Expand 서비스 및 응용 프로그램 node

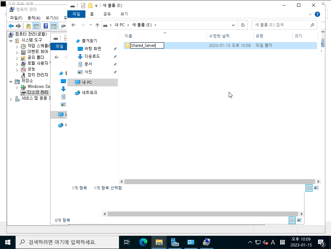(x=11, y=99)
